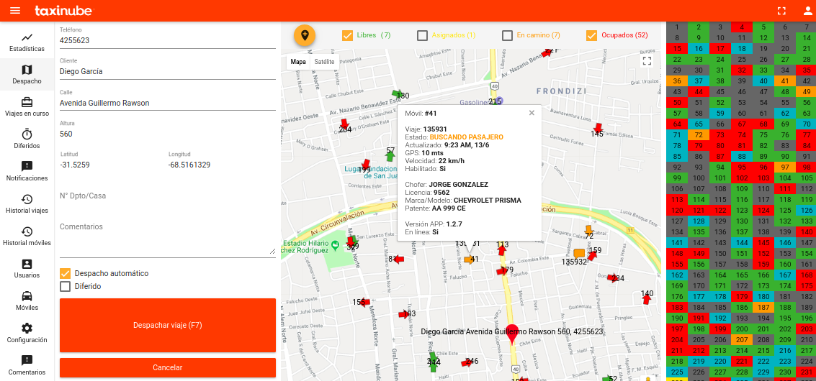The height and width of the screenshot is (381, 816).
Task: Switch map to Satélite view
Action: click(x=324, y=62)
